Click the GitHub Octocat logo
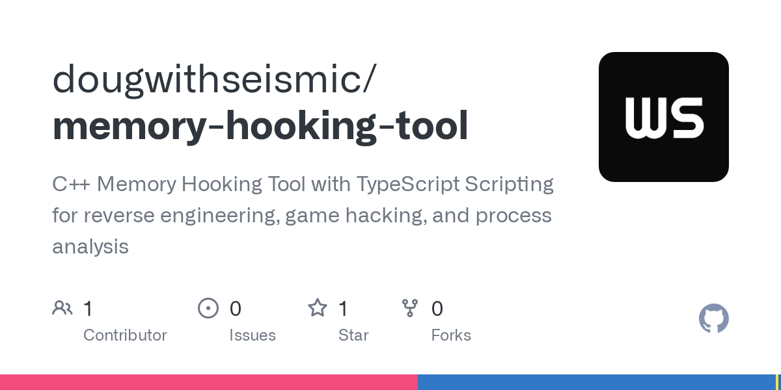Screen dimensions: 781x390 pyautogui.click(x=714, y=318)
